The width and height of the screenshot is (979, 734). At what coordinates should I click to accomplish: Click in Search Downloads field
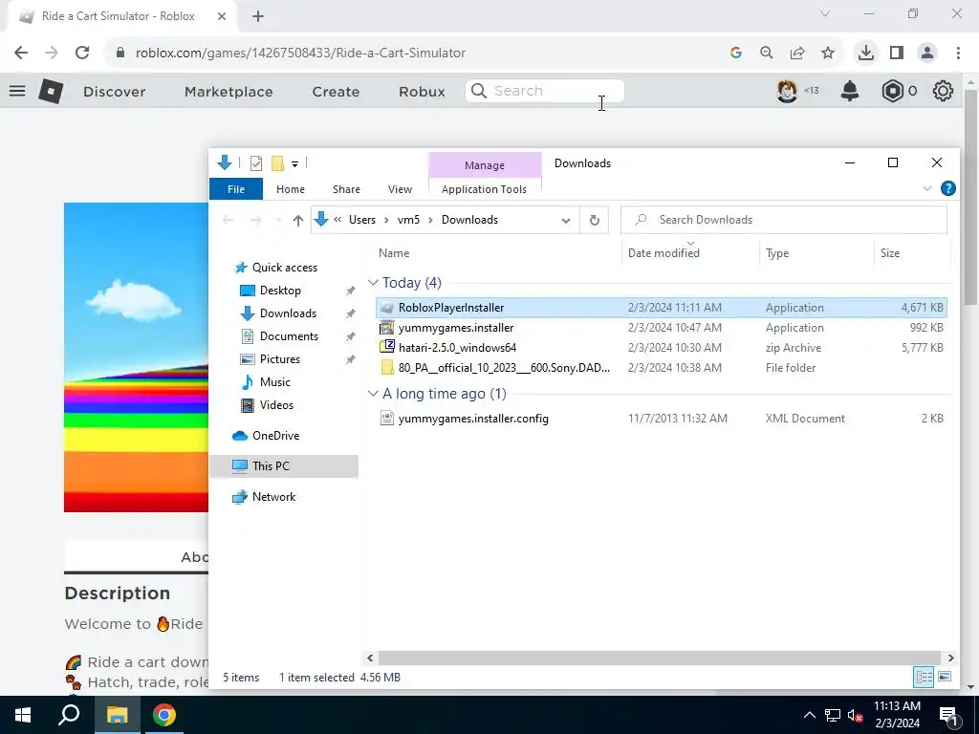(784, 220)
